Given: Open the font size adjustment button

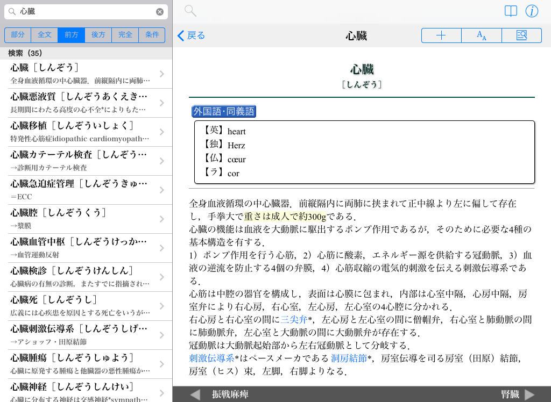Looking at the screenshot, I should [x=482, y=35].
